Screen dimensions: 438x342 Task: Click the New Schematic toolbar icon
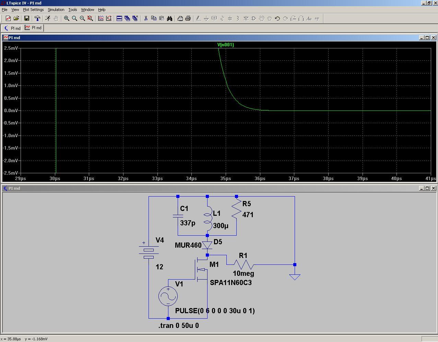click(x=8, y=19)
